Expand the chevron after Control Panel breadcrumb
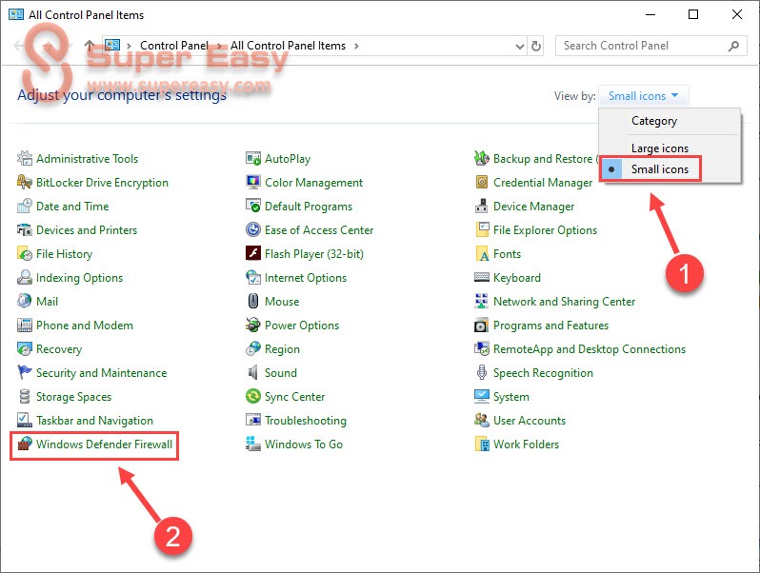This screenshot has height=573, width=760. [x=220, y=46]
